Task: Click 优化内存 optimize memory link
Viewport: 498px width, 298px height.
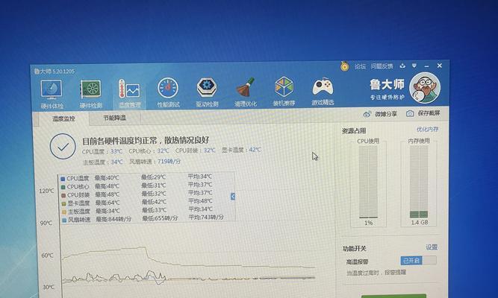Action: click(x=427, y=129)
